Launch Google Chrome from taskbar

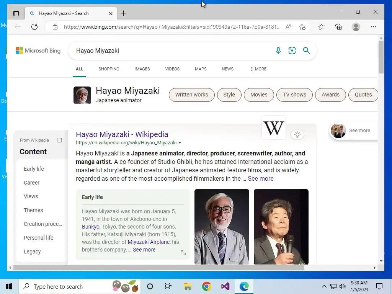pos(206,286)
